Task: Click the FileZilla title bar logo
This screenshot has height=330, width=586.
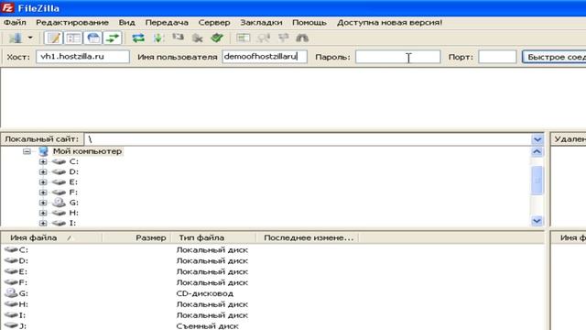Action: 8,8
